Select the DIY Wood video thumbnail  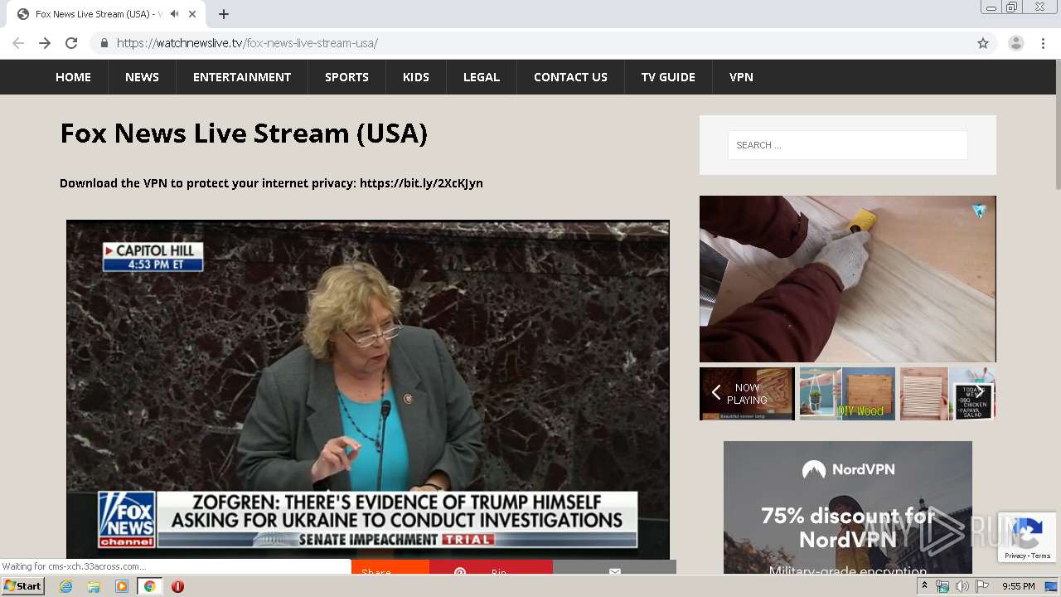pos(847,394)
